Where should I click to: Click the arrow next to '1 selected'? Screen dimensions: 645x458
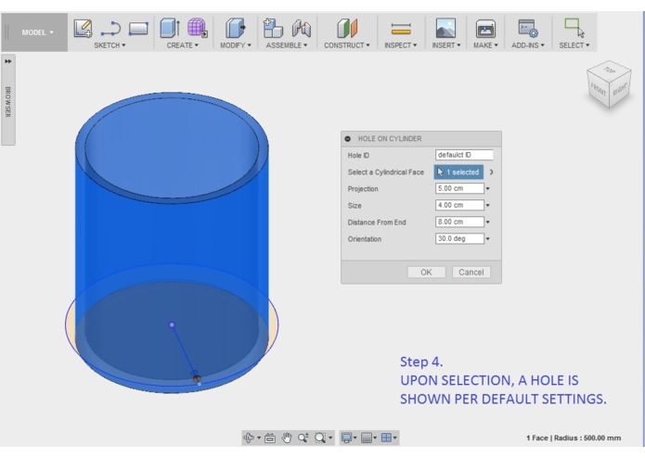pos(491,172)
